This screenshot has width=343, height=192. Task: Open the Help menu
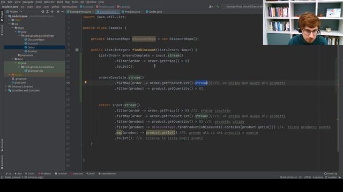[x=101, y=2]
